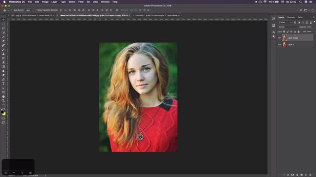Open the Fill slider dropdown arrow
316x177 pixels.
click(x=314, y=31)
